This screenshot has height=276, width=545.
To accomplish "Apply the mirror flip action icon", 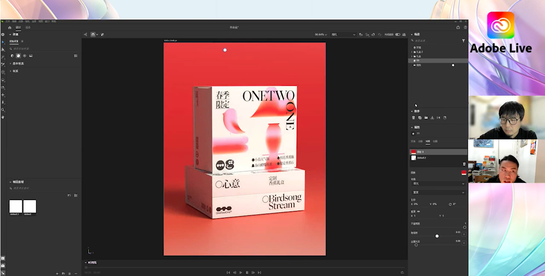I will tap(438, 118).
